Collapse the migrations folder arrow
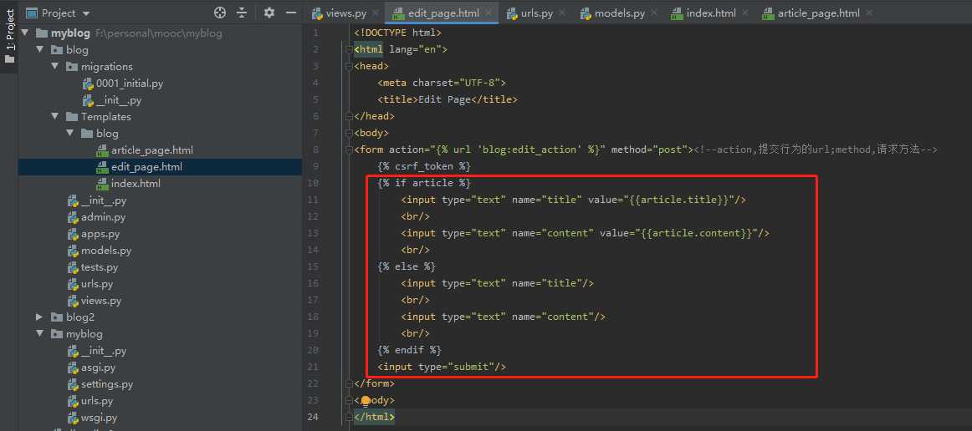972x431 pixels. 54,66
